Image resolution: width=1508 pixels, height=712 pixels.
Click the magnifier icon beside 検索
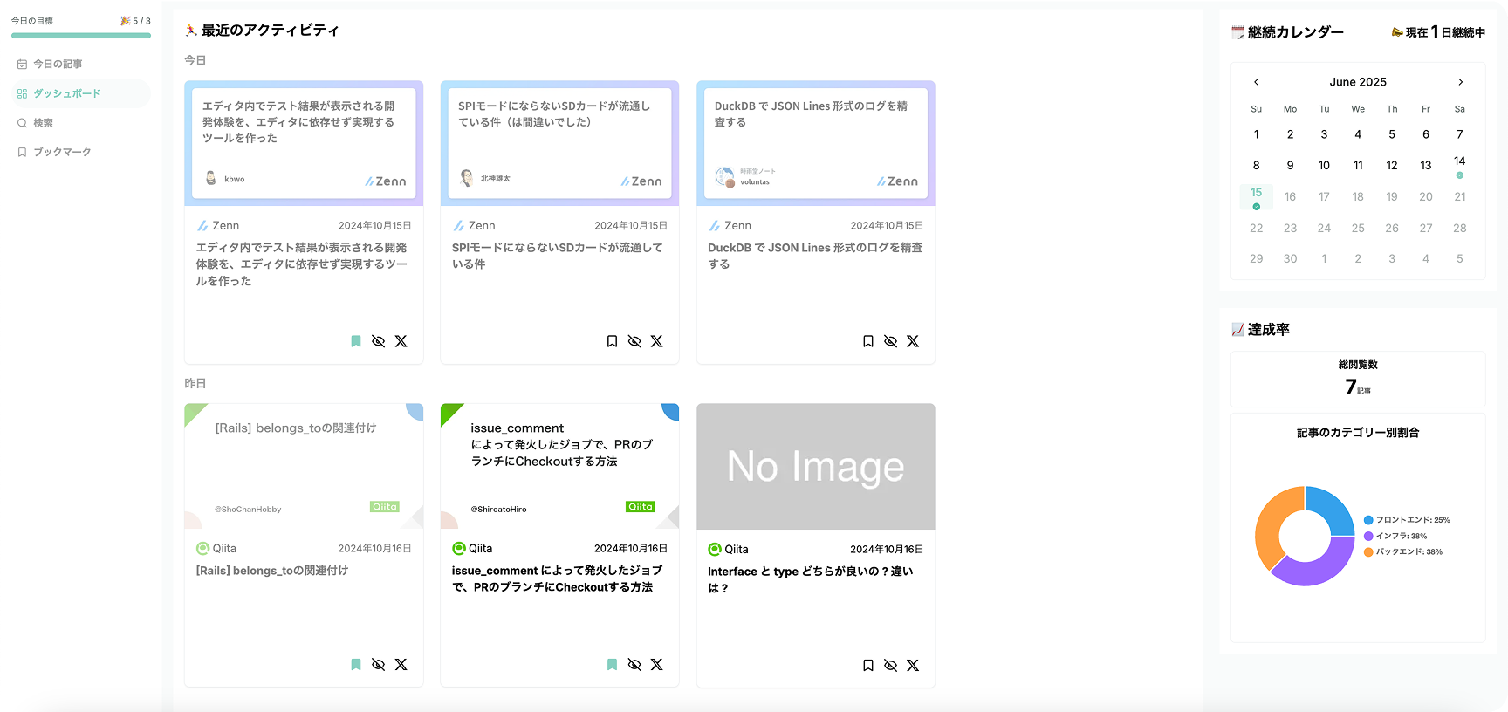click(x=23, y=123)
